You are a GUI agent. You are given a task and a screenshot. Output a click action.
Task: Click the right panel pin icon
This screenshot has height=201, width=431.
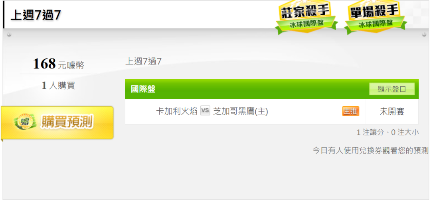coord(424,35)
